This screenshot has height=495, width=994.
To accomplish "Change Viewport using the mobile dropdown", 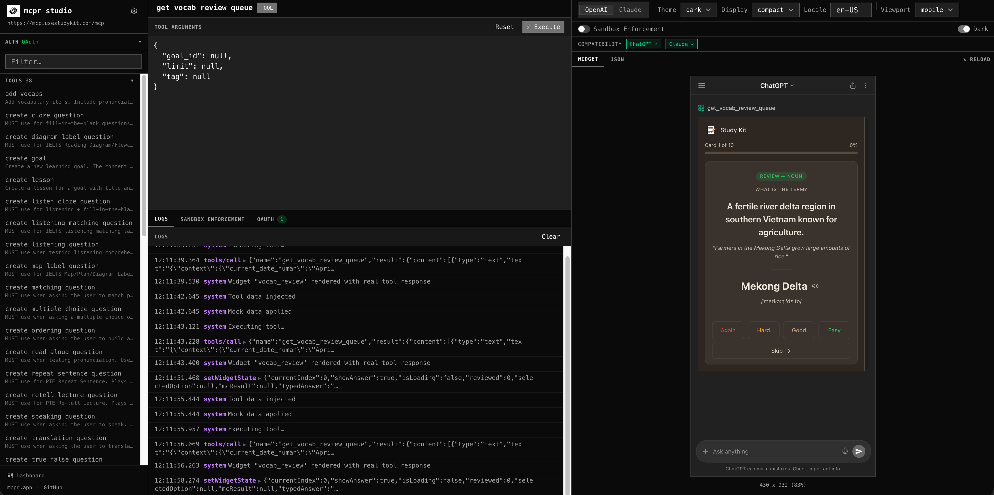I will (936, 10).
